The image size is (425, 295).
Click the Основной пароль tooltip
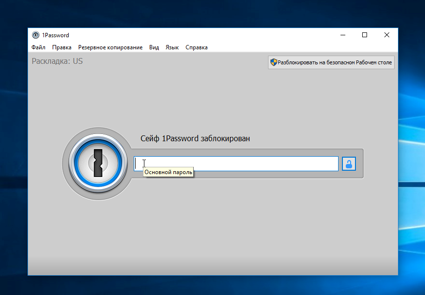pyautogui.click(x=169, y=172)
